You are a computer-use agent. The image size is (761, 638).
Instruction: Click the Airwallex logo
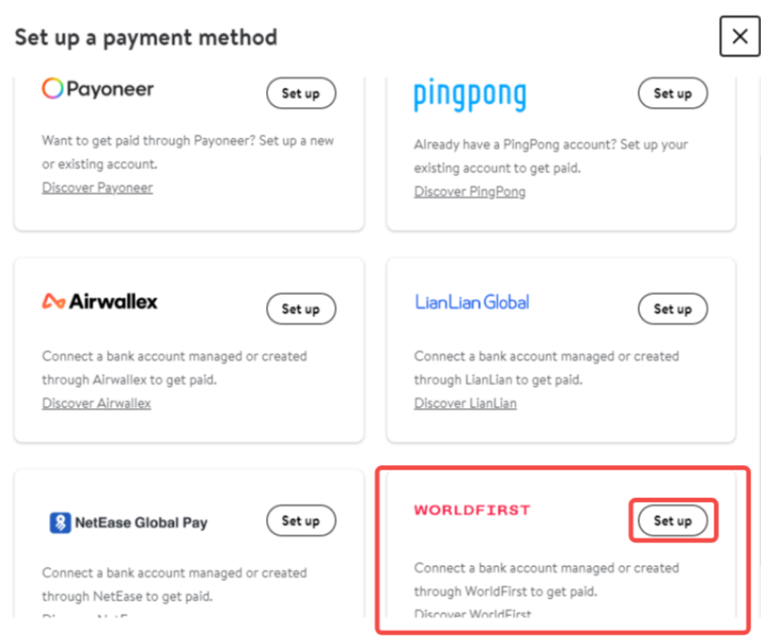100,302
